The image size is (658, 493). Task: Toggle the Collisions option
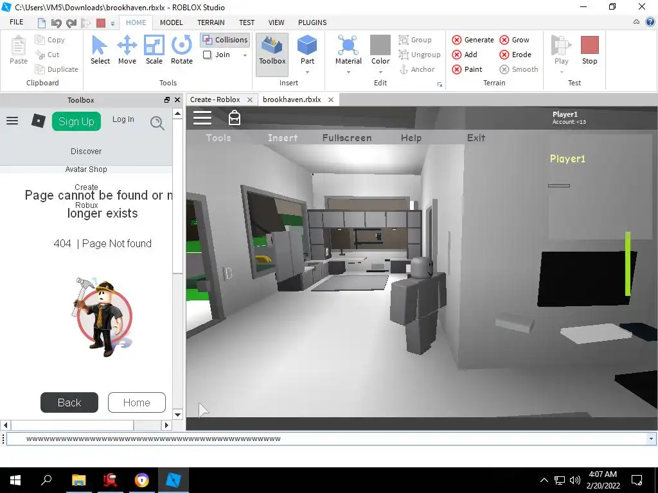225,40
